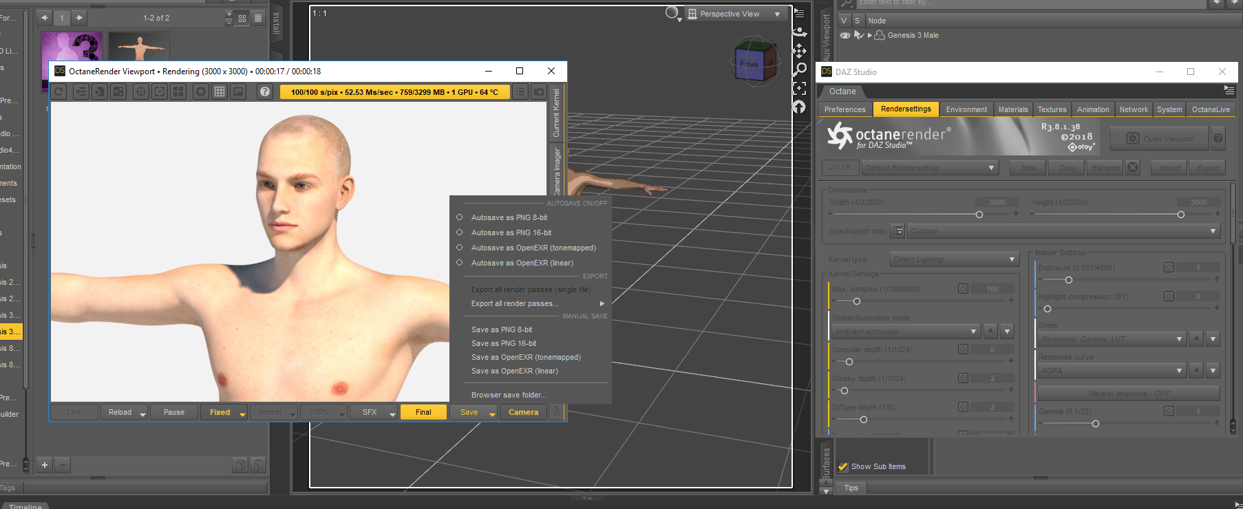Click the camera snapshot icon in viewport toolbar
The height and width of the screenshot is (509, 1243).
539,91
